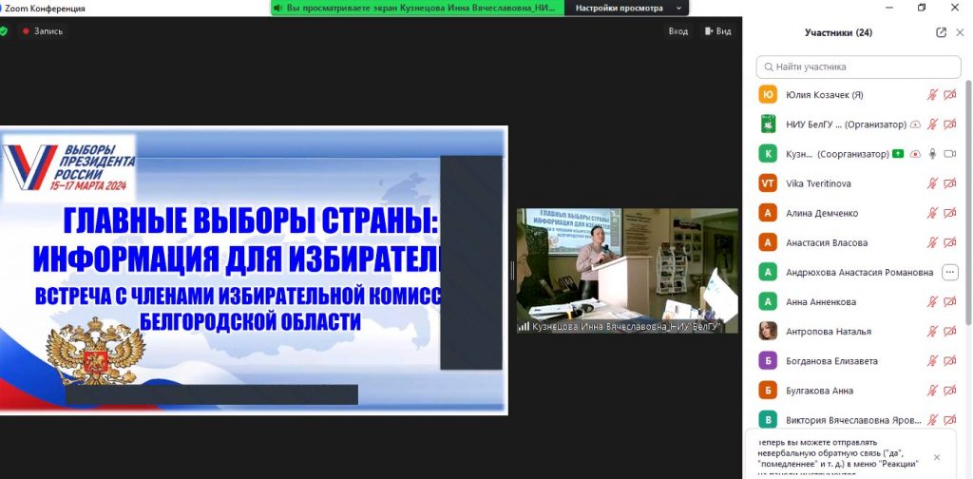Screen dimensions: 973x479
Task: Click the muted mic icon for Булгакова Анна
Action: (932, 391)
